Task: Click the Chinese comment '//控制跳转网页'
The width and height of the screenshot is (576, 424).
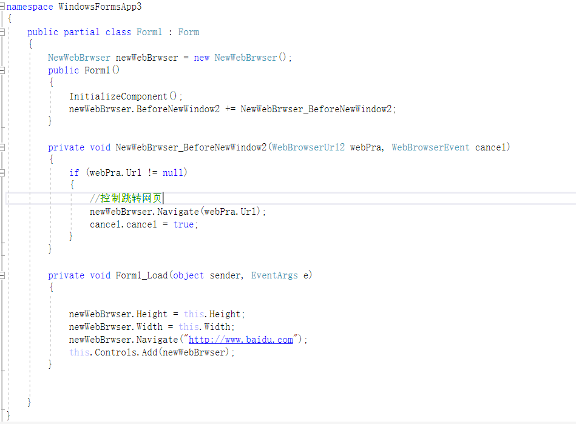Action: tap(126, 198)
